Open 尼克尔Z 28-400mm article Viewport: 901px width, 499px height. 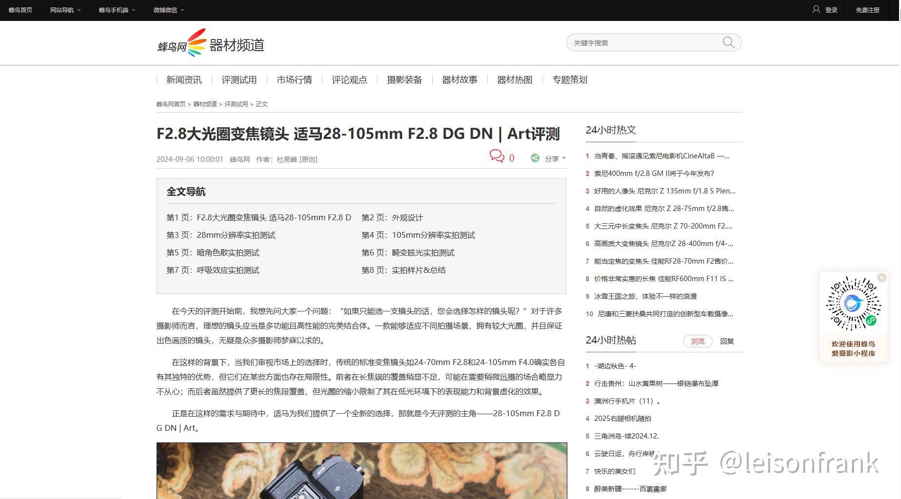click(x=664, y=244)
